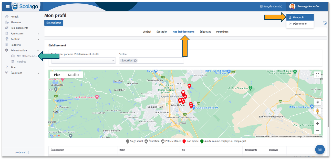Open Rapports in the sidebar
331x159 pixels.
click(x=16, y=45)
